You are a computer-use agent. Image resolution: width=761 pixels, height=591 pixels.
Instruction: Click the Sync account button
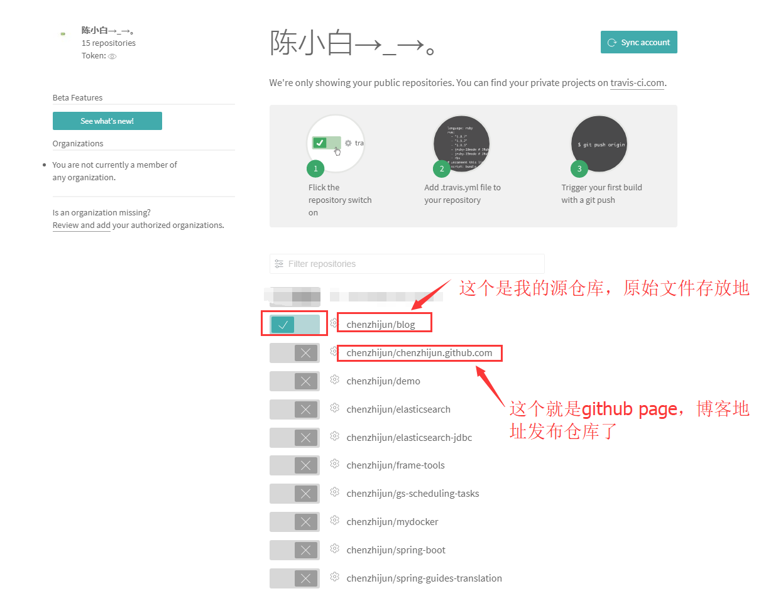638,42
